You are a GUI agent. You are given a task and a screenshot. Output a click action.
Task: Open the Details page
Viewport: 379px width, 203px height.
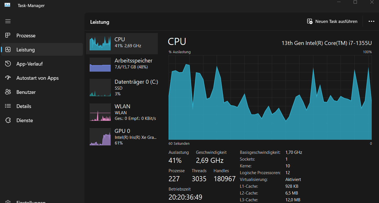coord(42,106)
